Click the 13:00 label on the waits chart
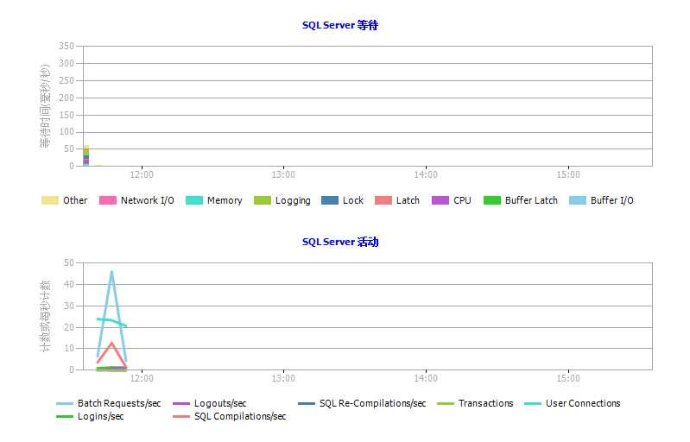 283,175
